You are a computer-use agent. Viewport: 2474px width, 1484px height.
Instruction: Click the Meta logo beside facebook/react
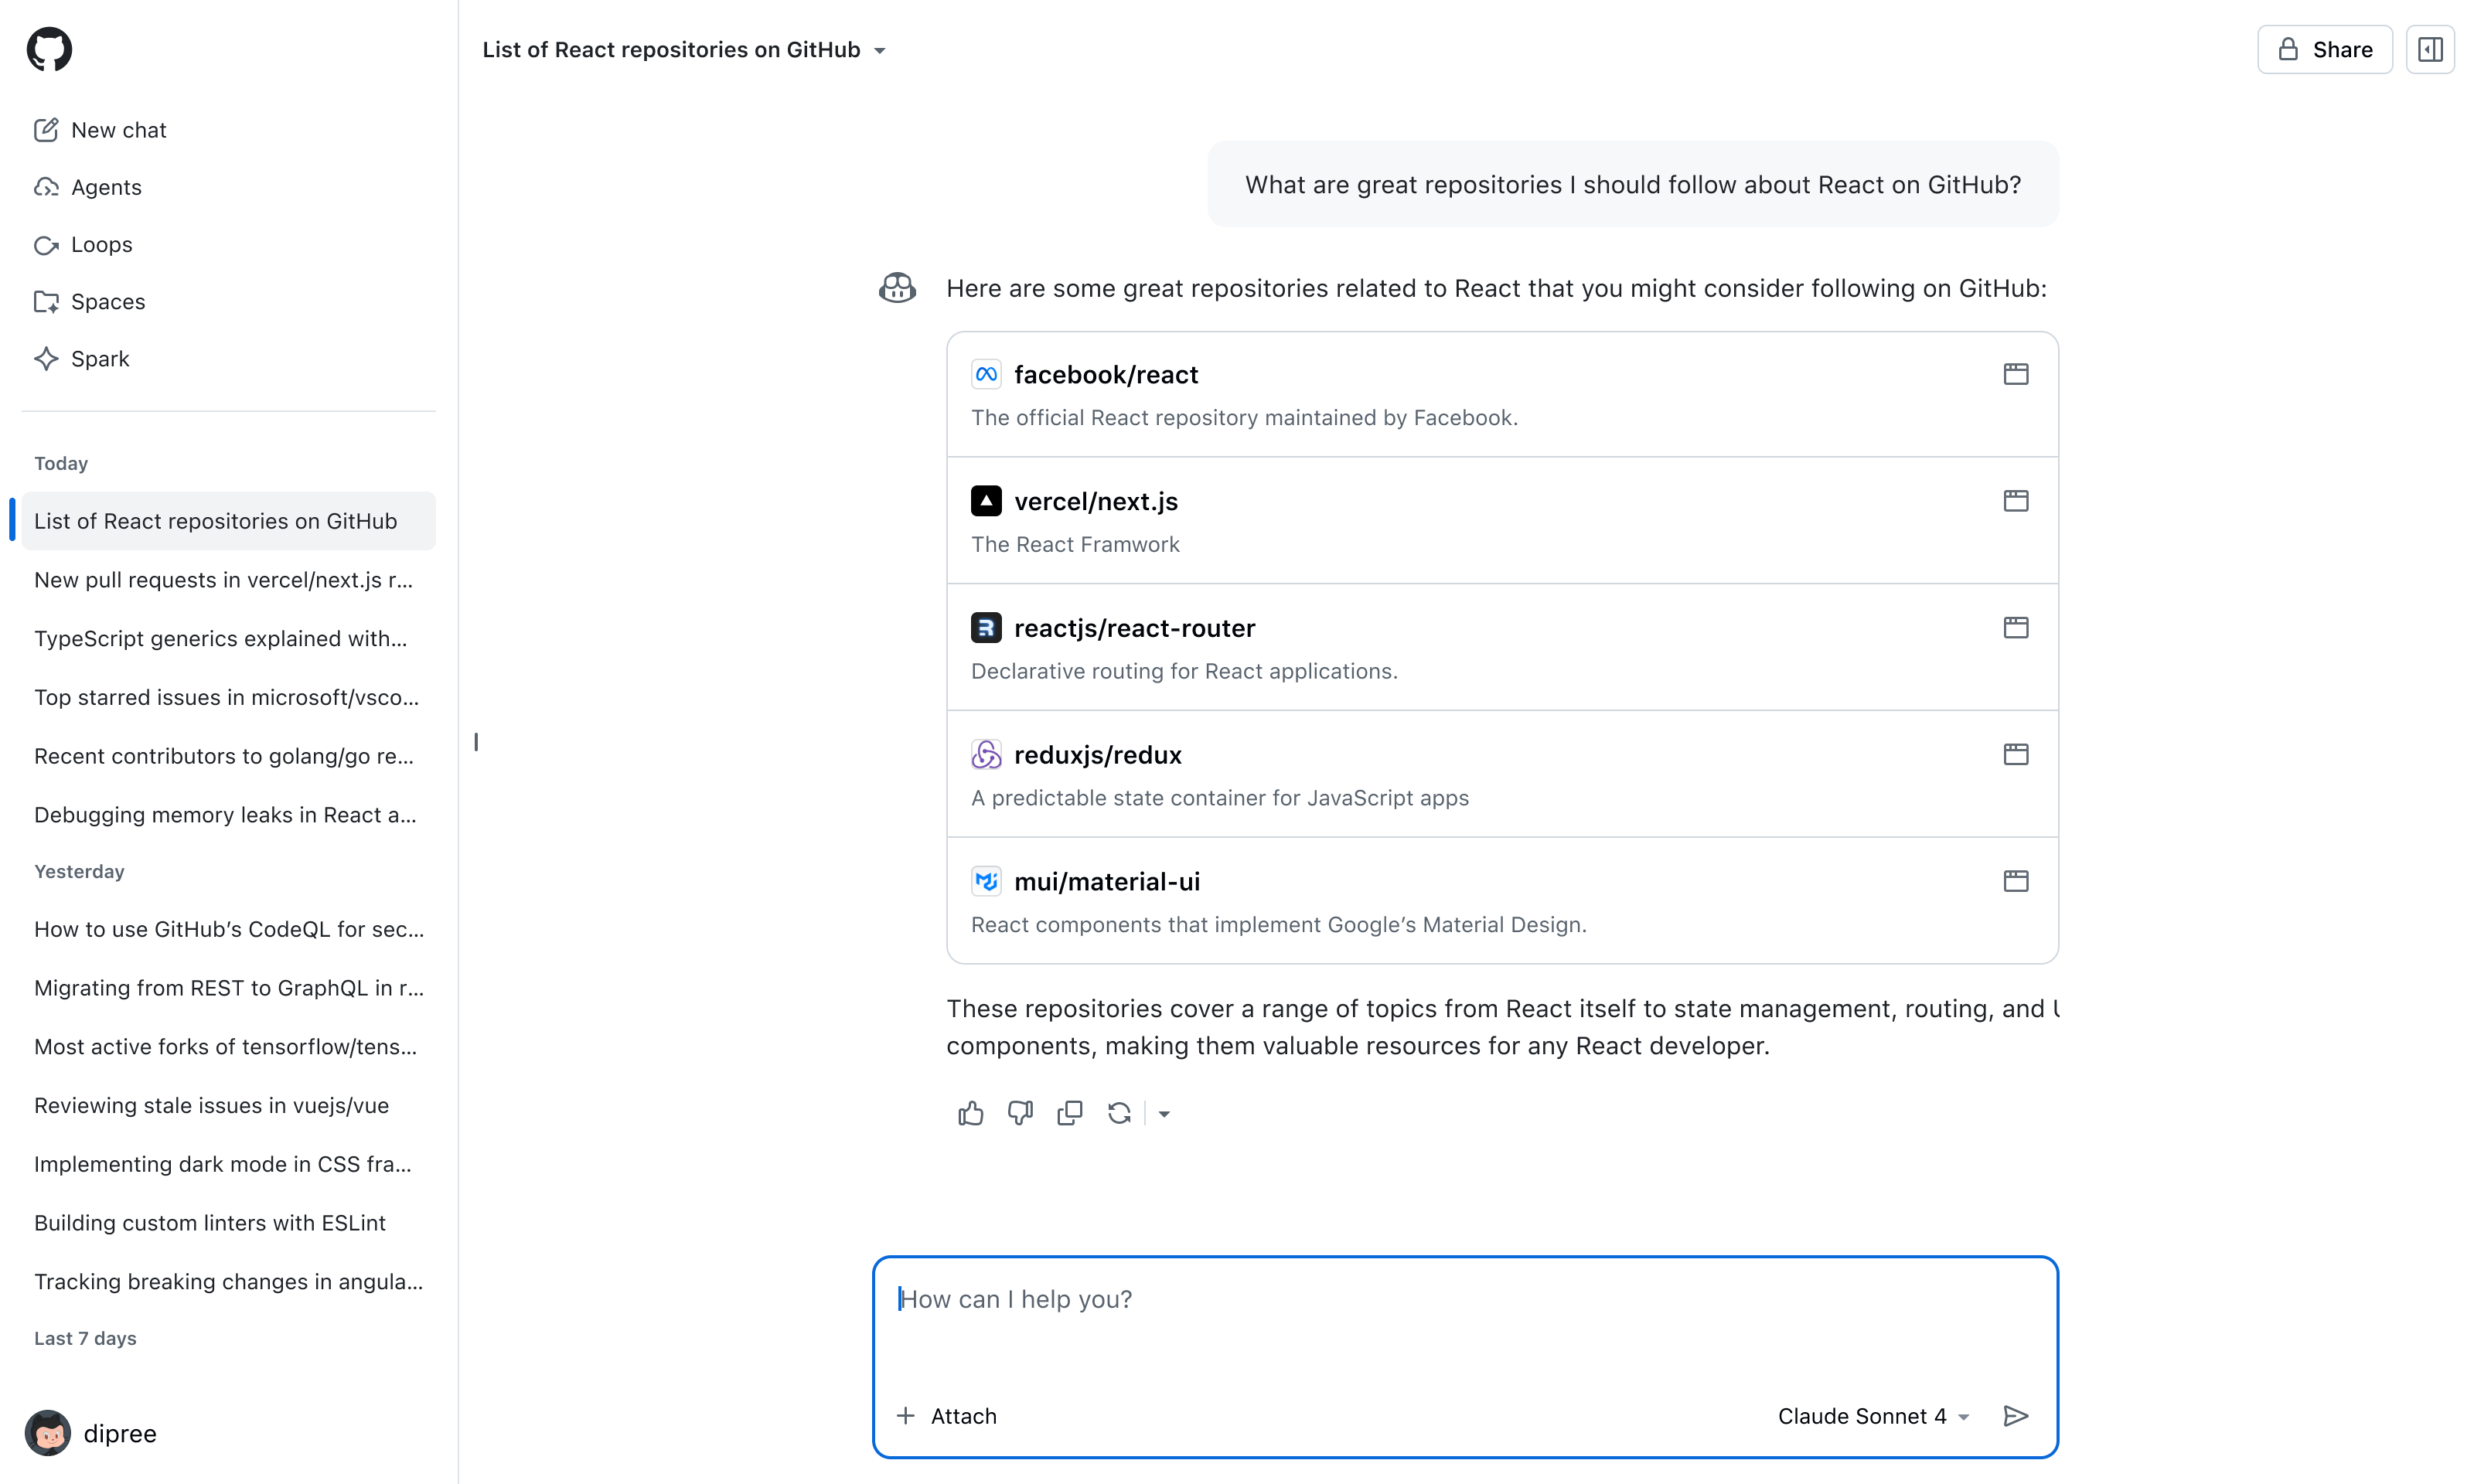coord(986,374)
